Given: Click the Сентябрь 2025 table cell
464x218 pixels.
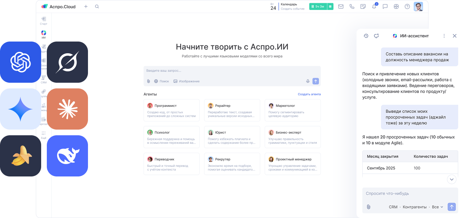Looking at the screenshot, I should tap(381, 168).
